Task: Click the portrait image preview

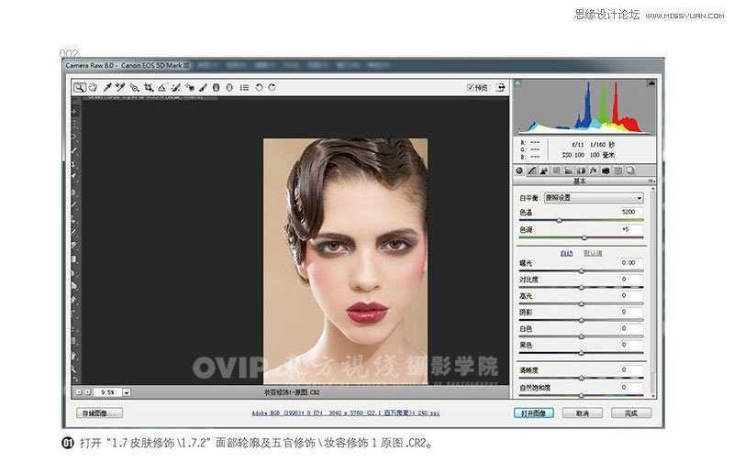Action: (x=346, y=261)
